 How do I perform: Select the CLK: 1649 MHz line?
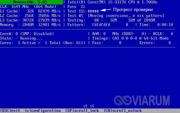[28, 7]
